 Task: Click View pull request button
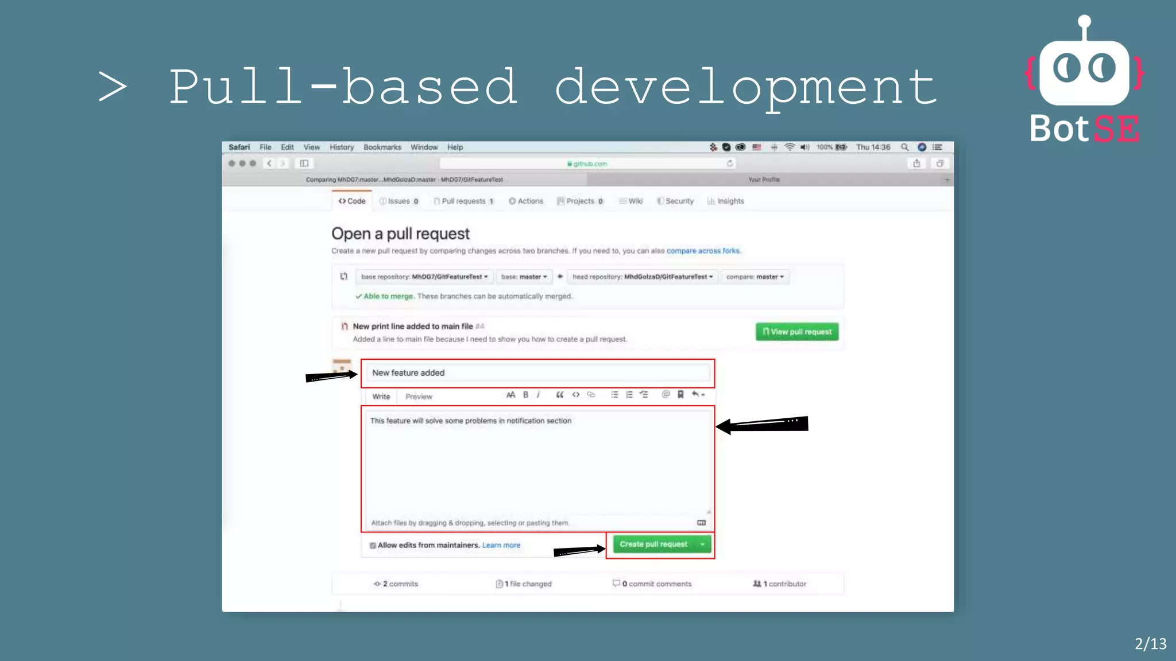tap(797, 332)
